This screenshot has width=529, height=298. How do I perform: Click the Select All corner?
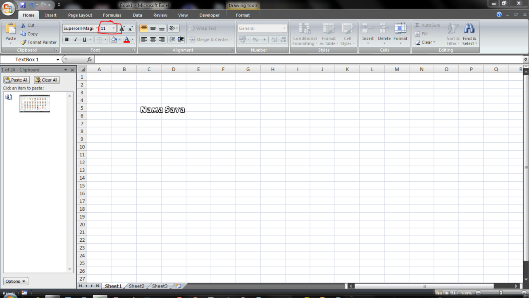(x=82, y=69)
